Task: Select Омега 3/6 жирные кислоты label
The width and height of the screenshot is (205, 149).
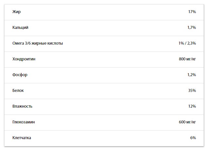Action: 37,43
